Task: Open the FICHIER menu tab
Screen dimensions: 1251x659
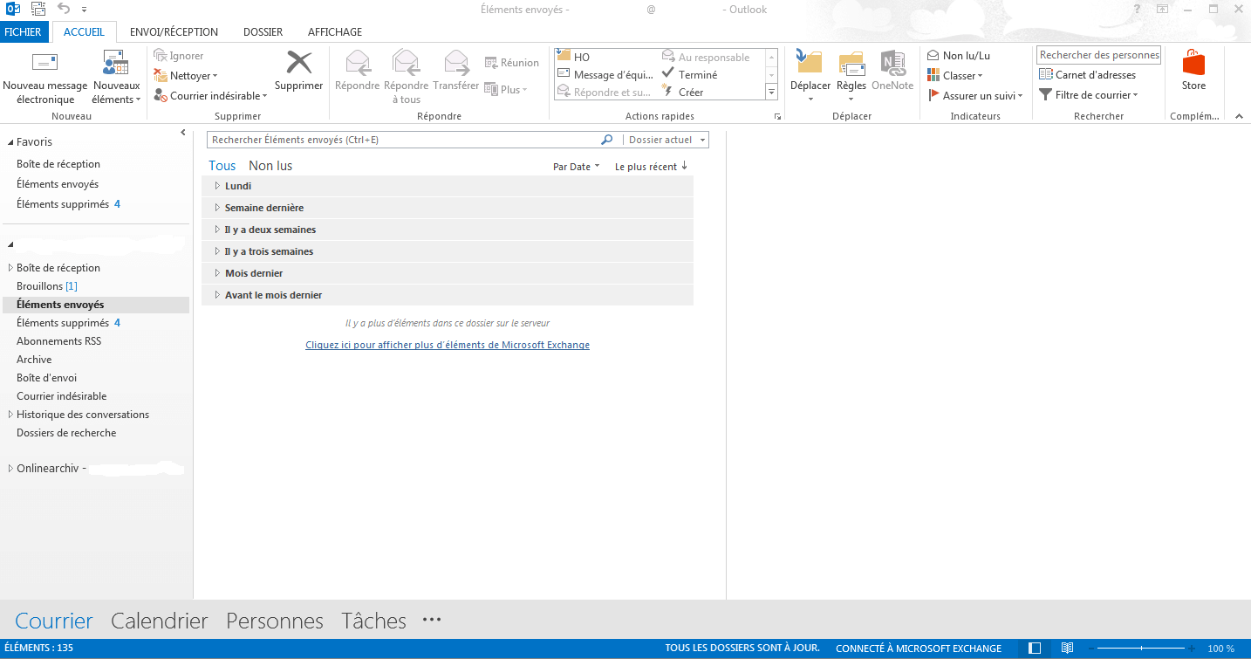Action: click(x=23, y=32)
